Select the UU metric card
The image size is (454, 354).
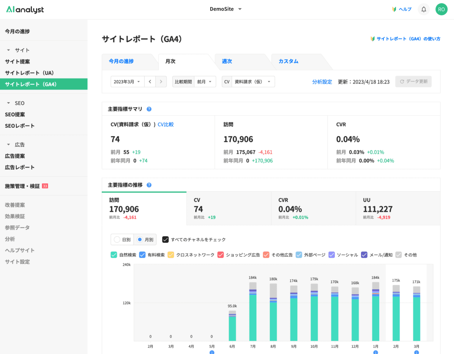point(397,209)
